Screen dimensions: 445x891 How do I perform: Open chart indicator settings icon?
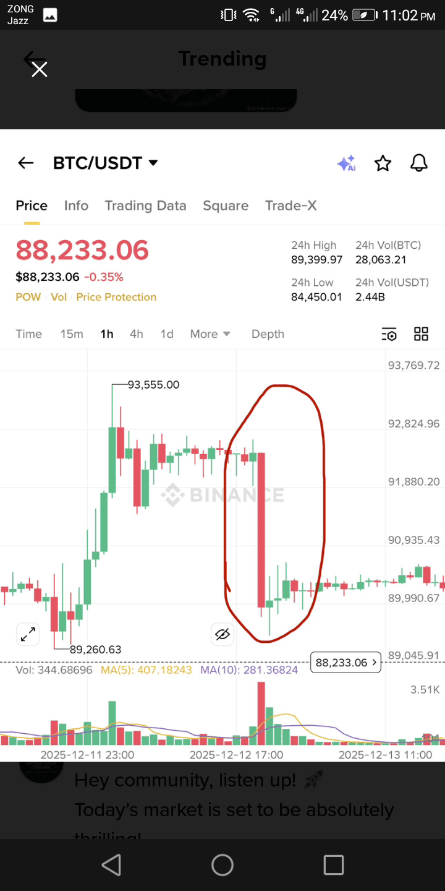(389, 334)
